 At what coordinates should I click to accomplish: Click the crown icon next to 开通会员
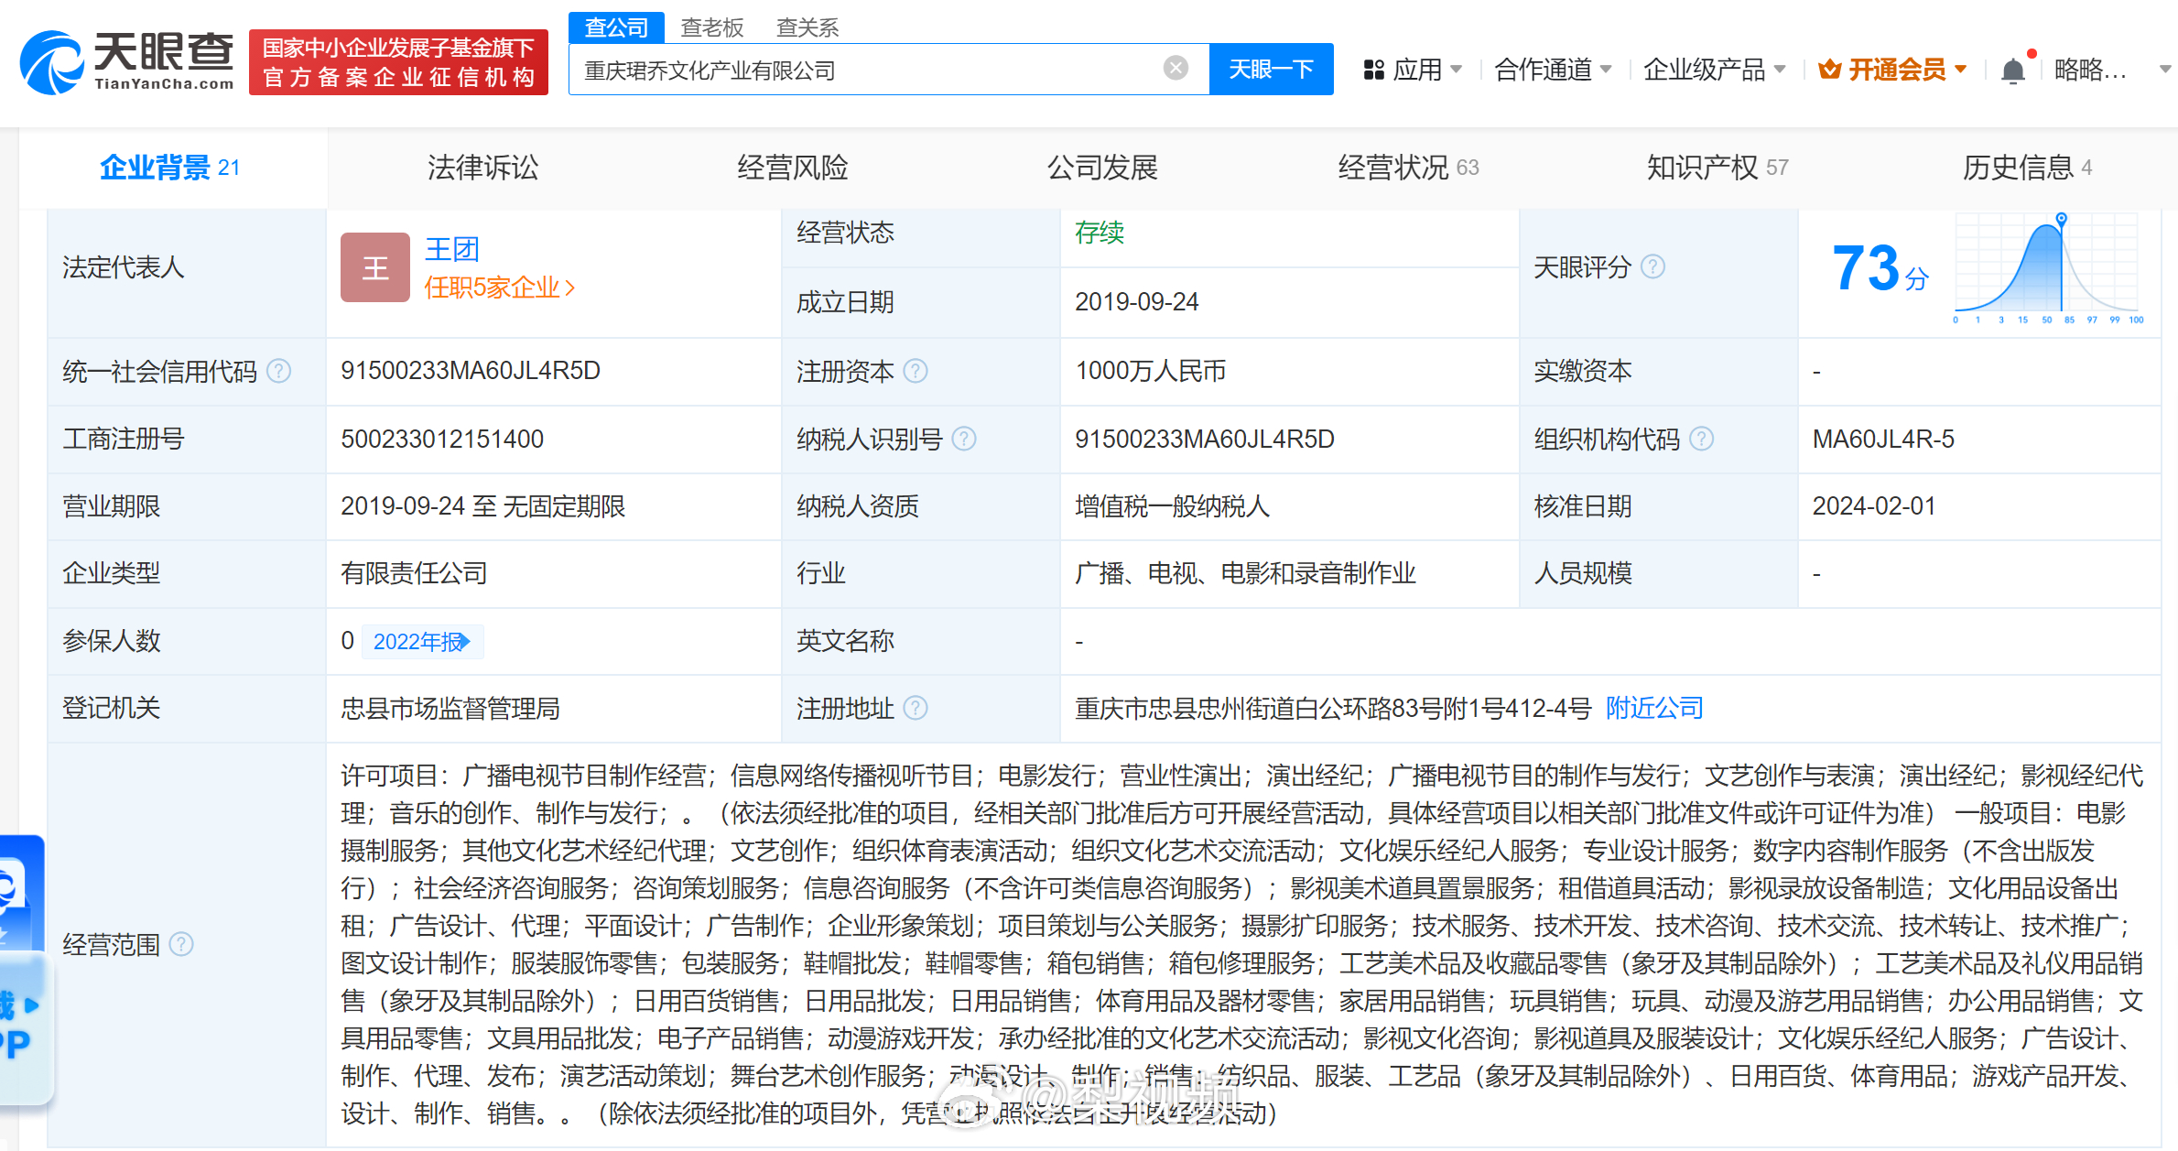(x=1829, y=69)
